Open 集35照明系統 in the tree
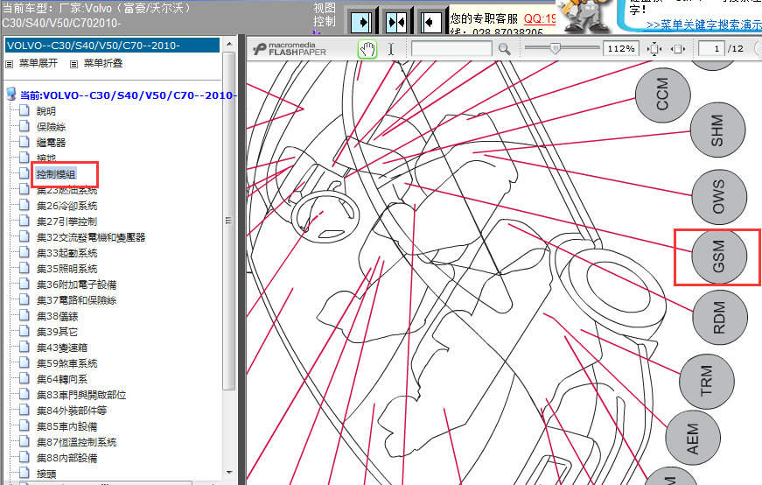Screen dimensions: 762x485 (67, 269)
